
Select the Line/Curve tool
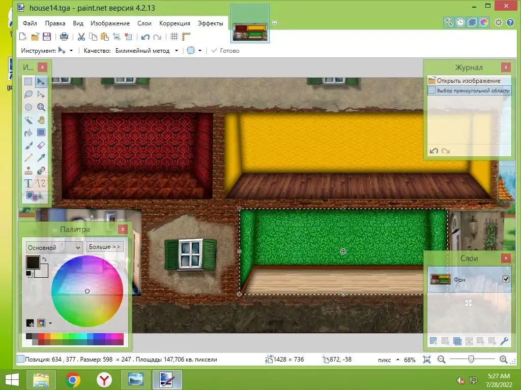tap(41, 183)
